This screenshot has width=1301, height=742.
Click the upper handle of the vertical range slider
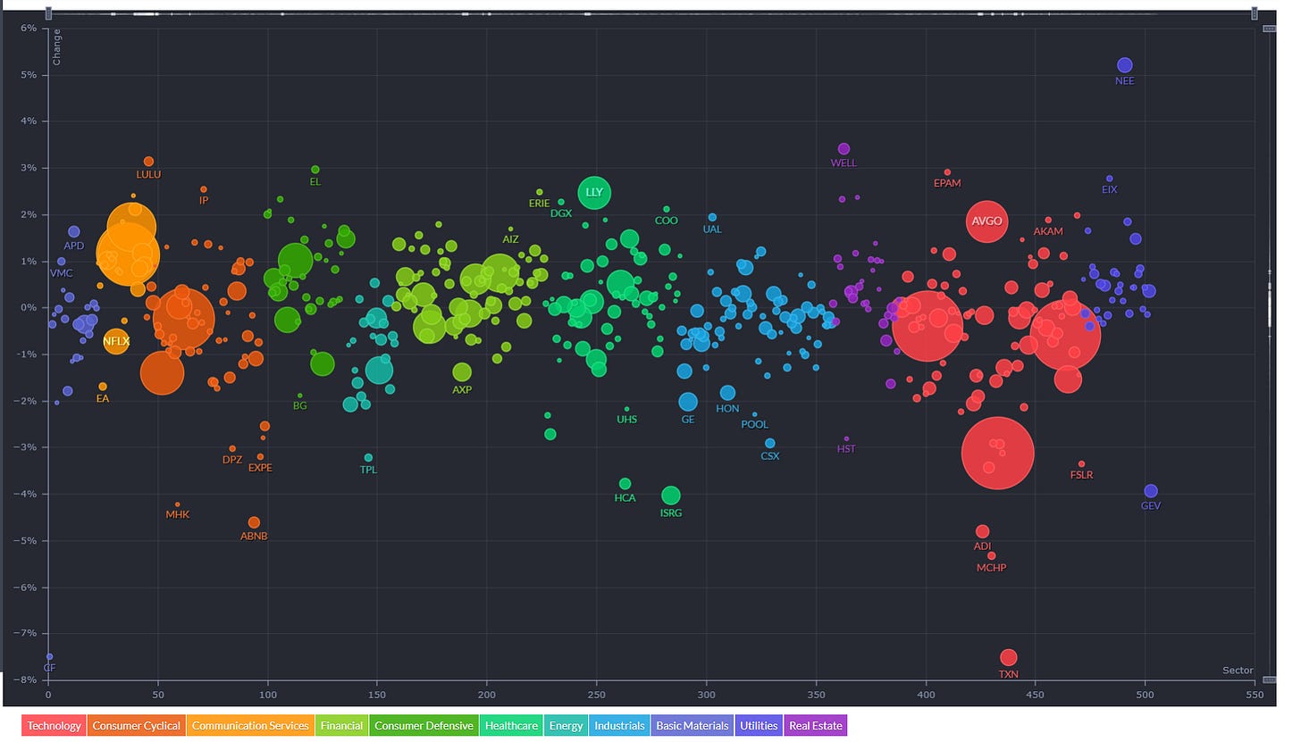1269,29
